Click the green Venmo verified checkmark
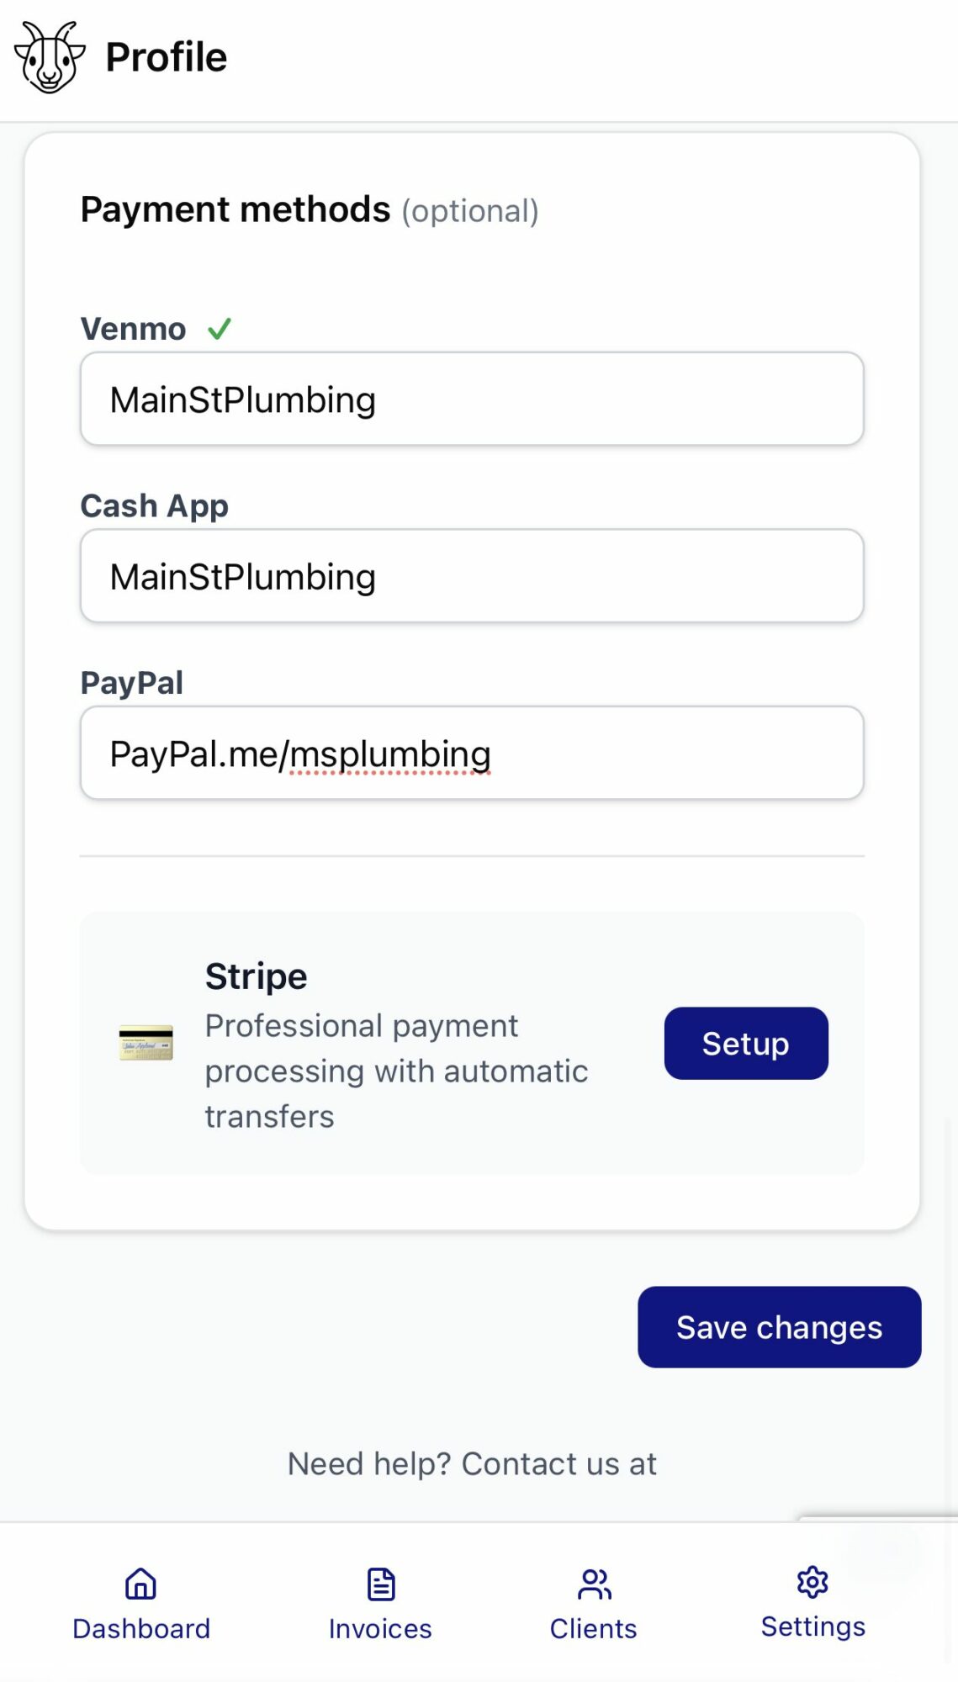 click(220, 329)
